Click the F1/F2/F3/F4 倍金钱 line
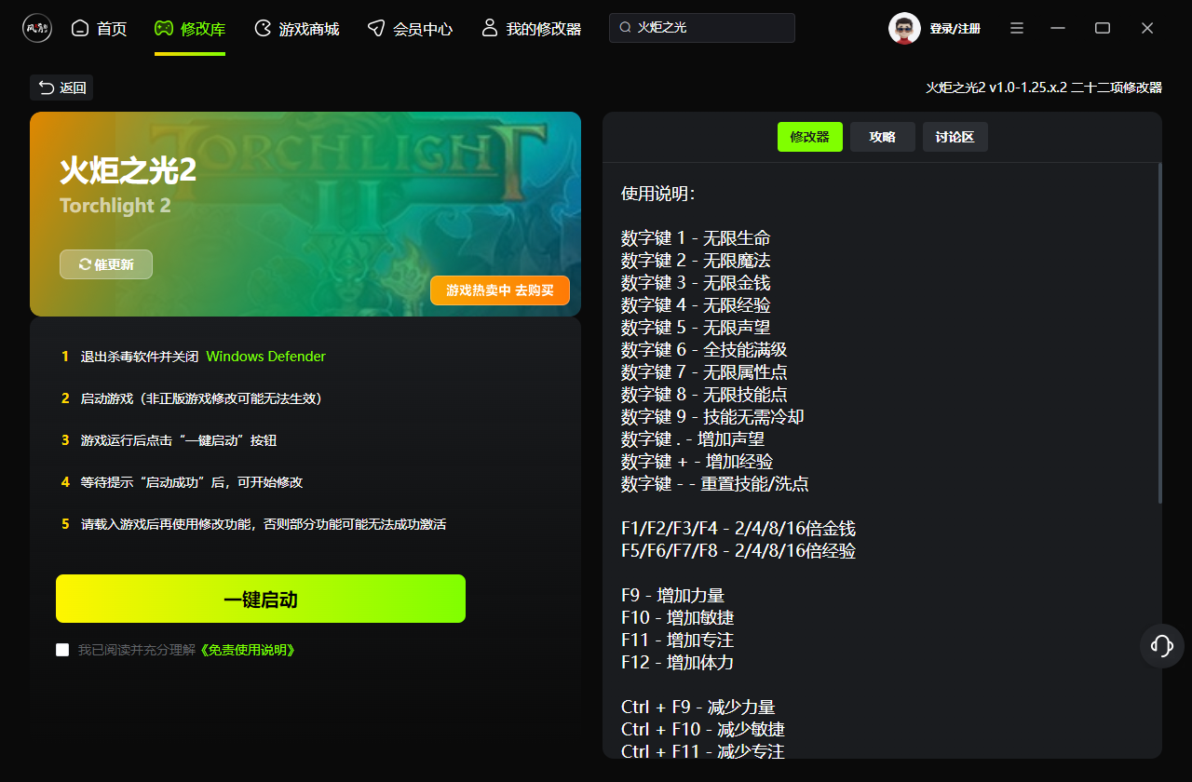The height and width of the screenshot is (782, 1192). (738, 529)
